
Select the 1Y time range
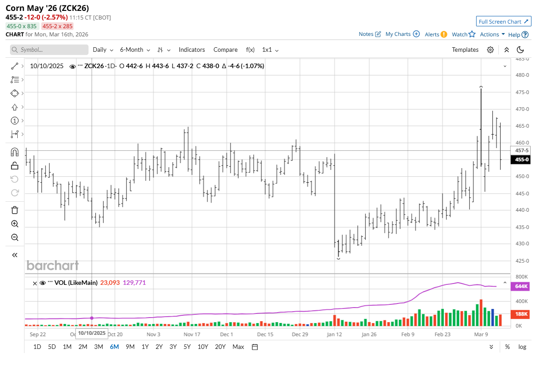[x=145, y=347]
